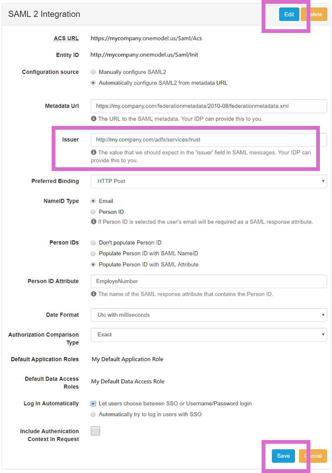Enable Automatically try to log in with SSO
Viewport: 332px width, 473px height.
click(93, 415)
